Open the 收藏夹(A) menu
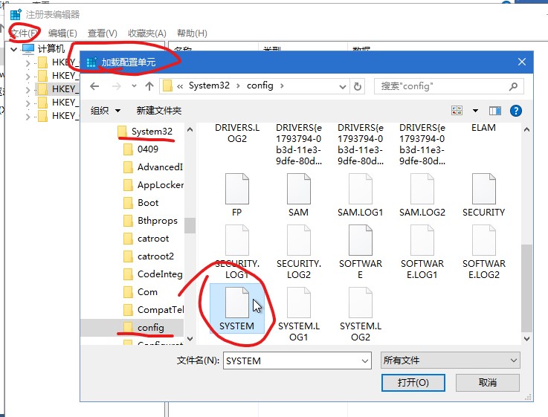The width and height of the screenshot is (548, 417). tap(147, 33)
